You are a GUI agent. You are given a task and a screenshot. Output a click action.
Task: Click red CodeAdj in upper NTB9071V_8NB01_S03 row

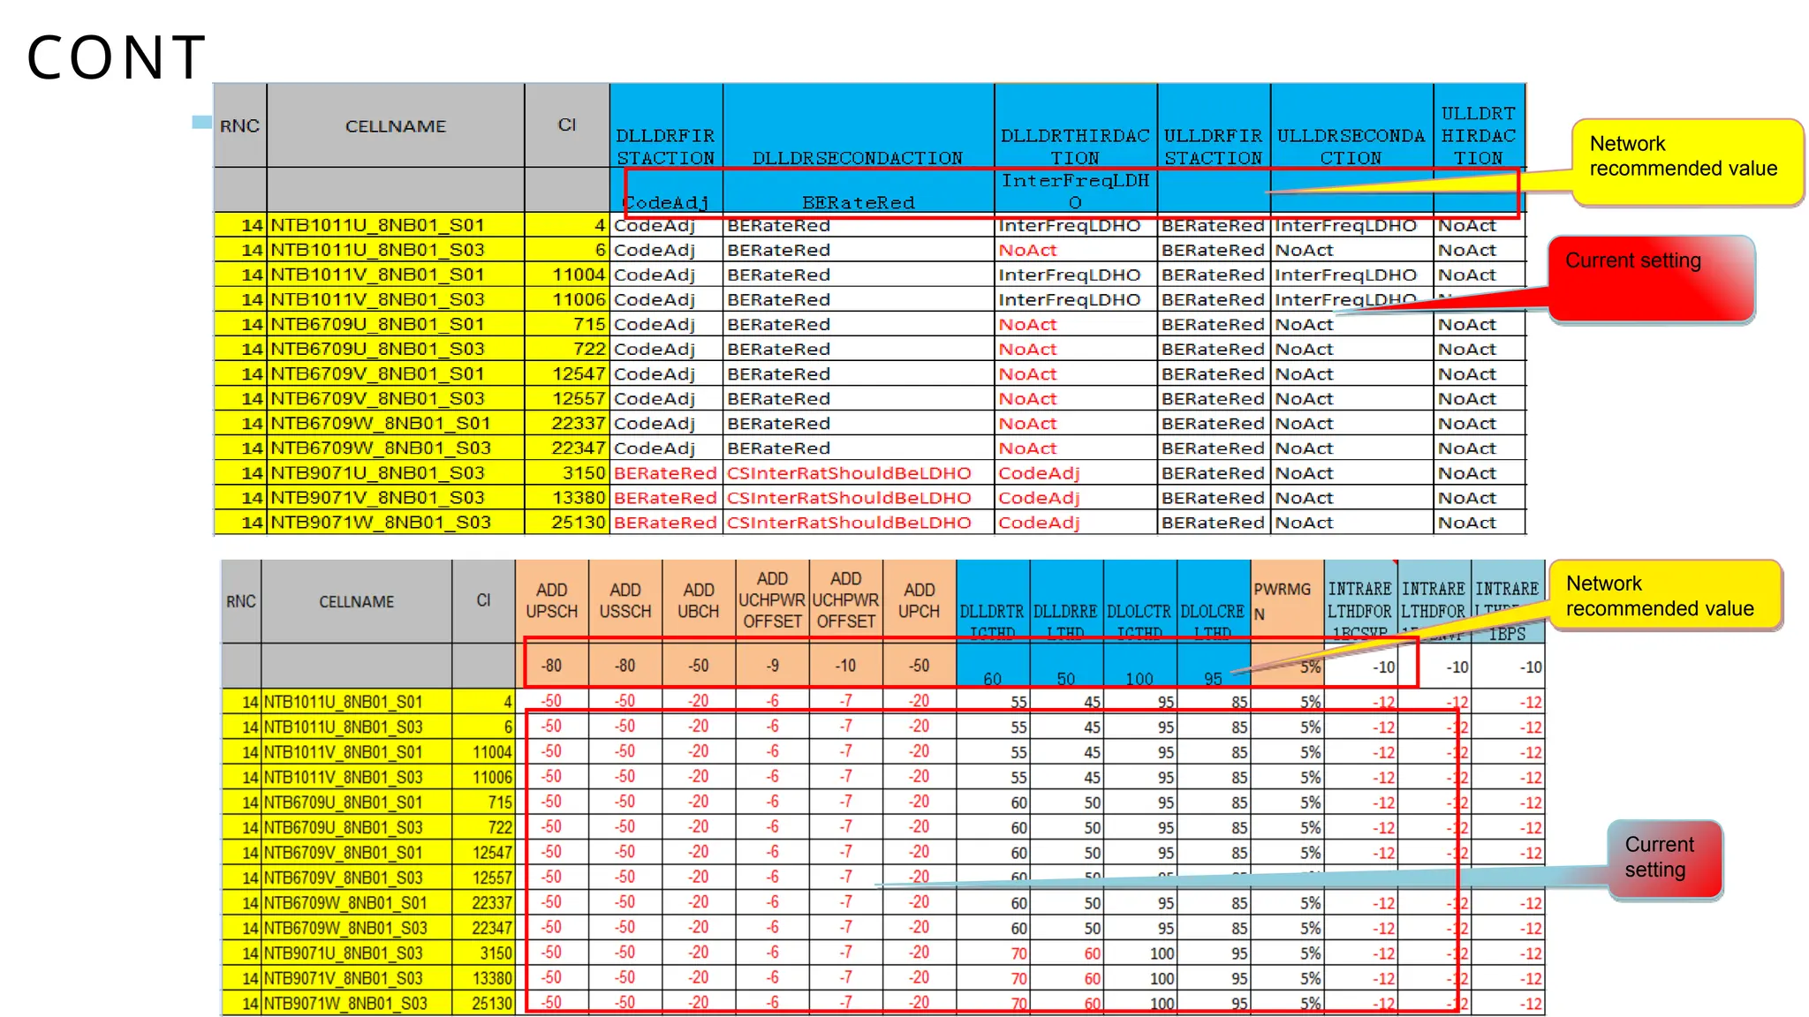coord(1039,497)
